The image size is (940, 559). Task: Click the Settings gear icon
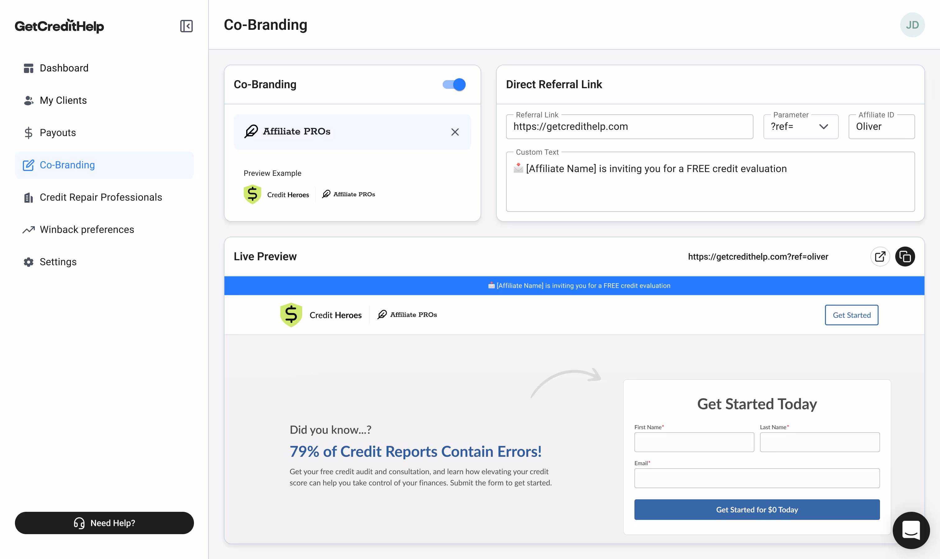click(29, 262)
